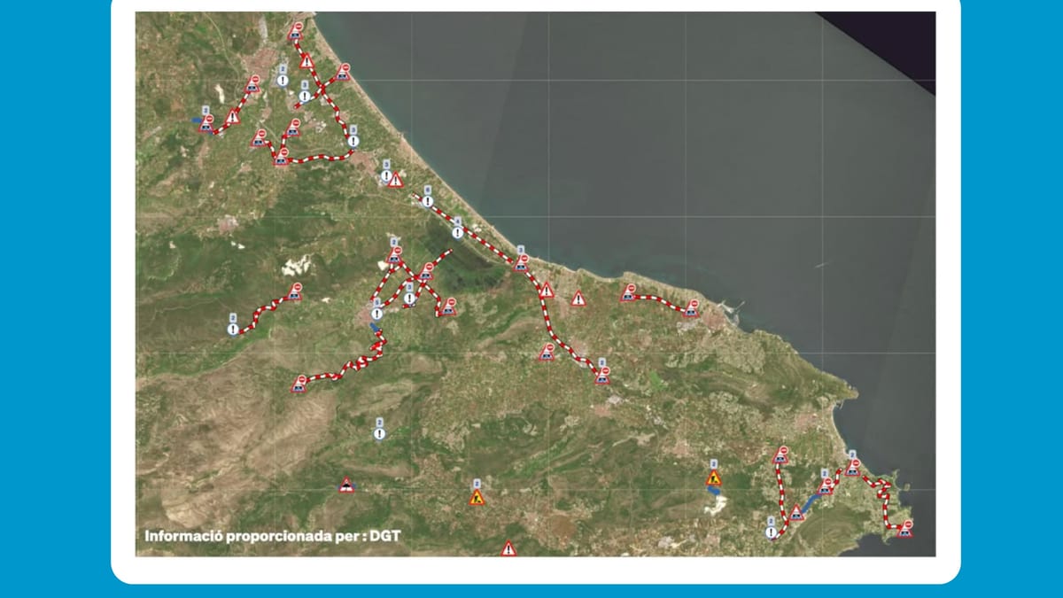Open the orange roadworks sign in the south-central hills

477,497
